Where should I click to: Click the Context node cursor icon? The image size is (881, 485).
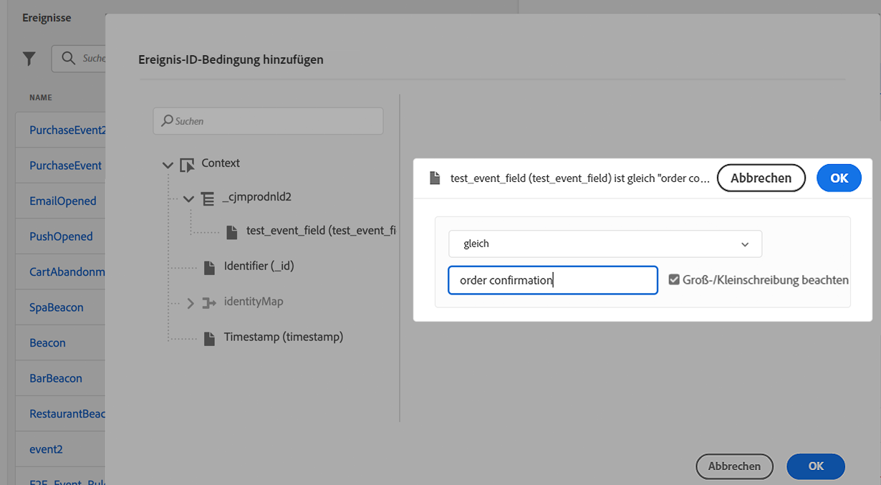[187, 165]
